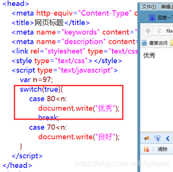The image size is (173, 172).
Task: Click the <style type="text/css"> line
Action: 67,61
